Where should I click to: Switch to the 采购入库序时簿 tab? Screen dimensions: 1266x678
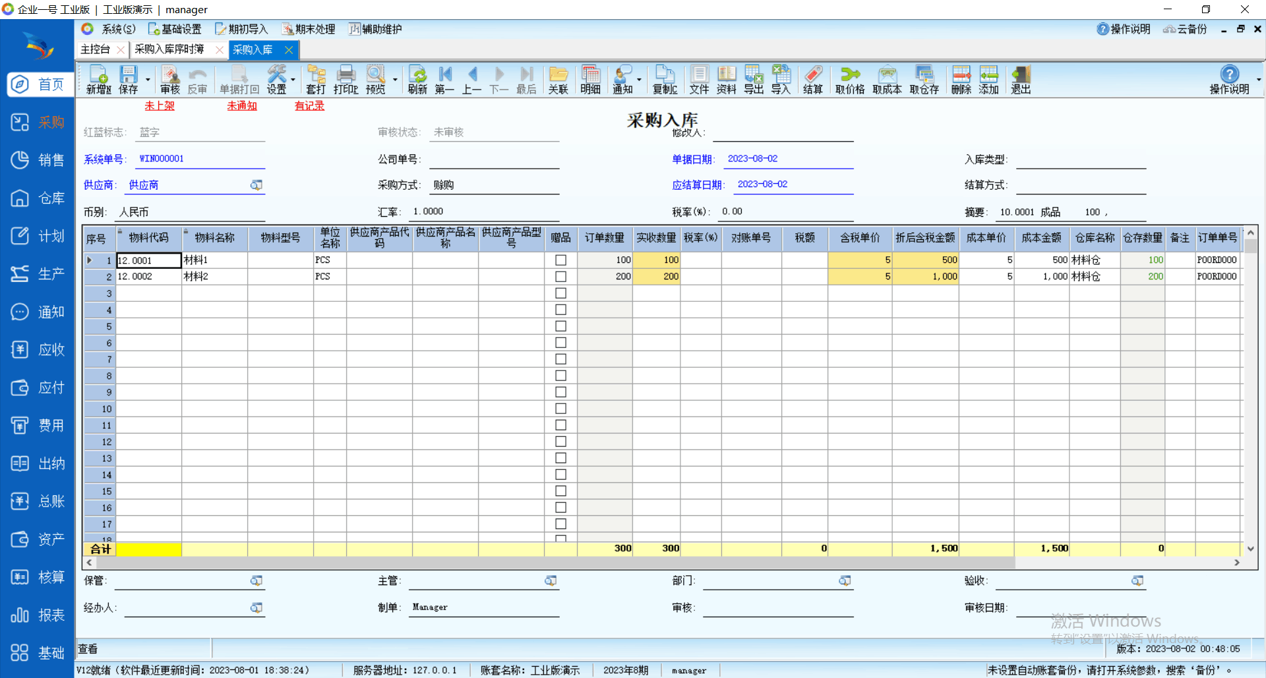pyautogui.click(x=169, y=49)
